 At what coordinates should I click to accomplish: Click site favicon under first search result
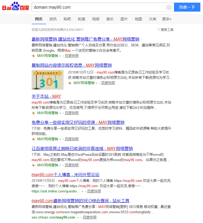pos(33,56)
